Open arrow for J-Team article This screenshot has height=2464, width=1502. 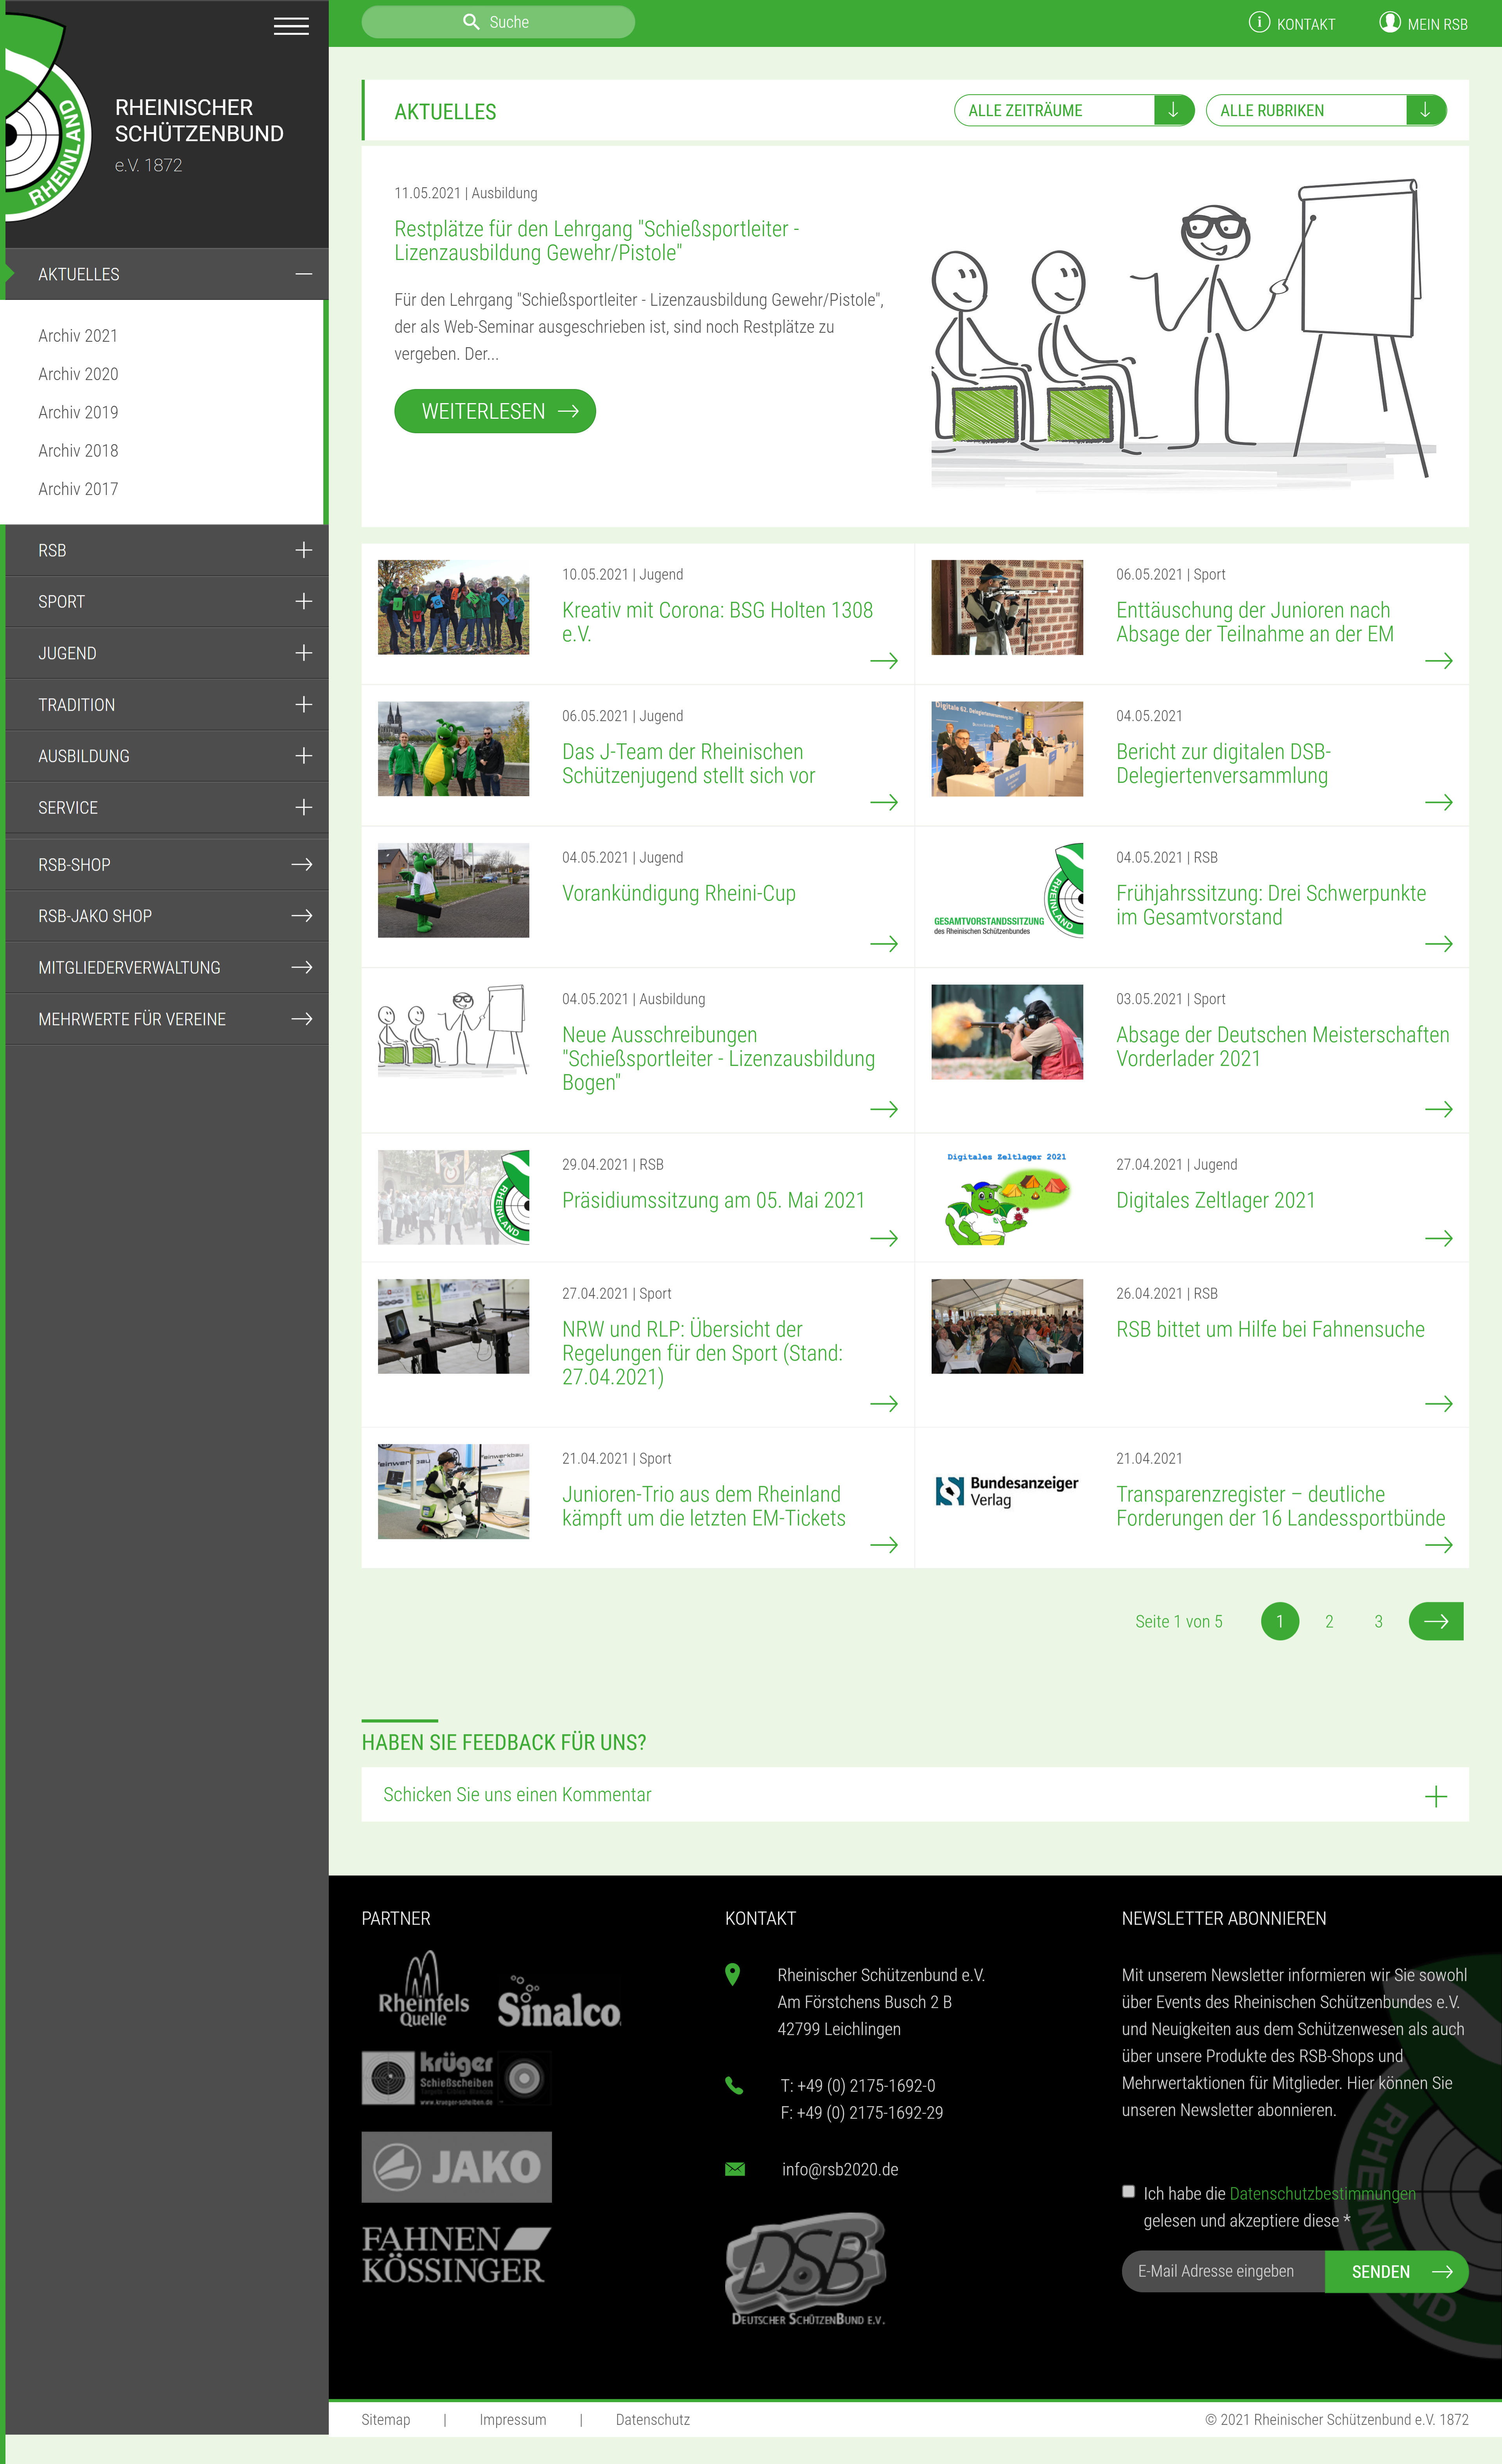click(x=883, y=802)
